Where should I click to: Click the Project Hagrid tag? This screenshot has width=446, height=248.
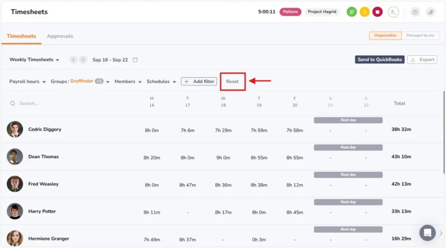pos(322,12)
